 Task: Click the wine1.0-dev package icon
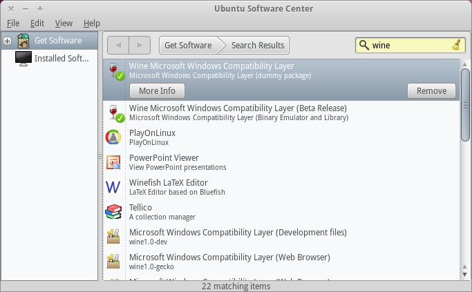(113, 237)
